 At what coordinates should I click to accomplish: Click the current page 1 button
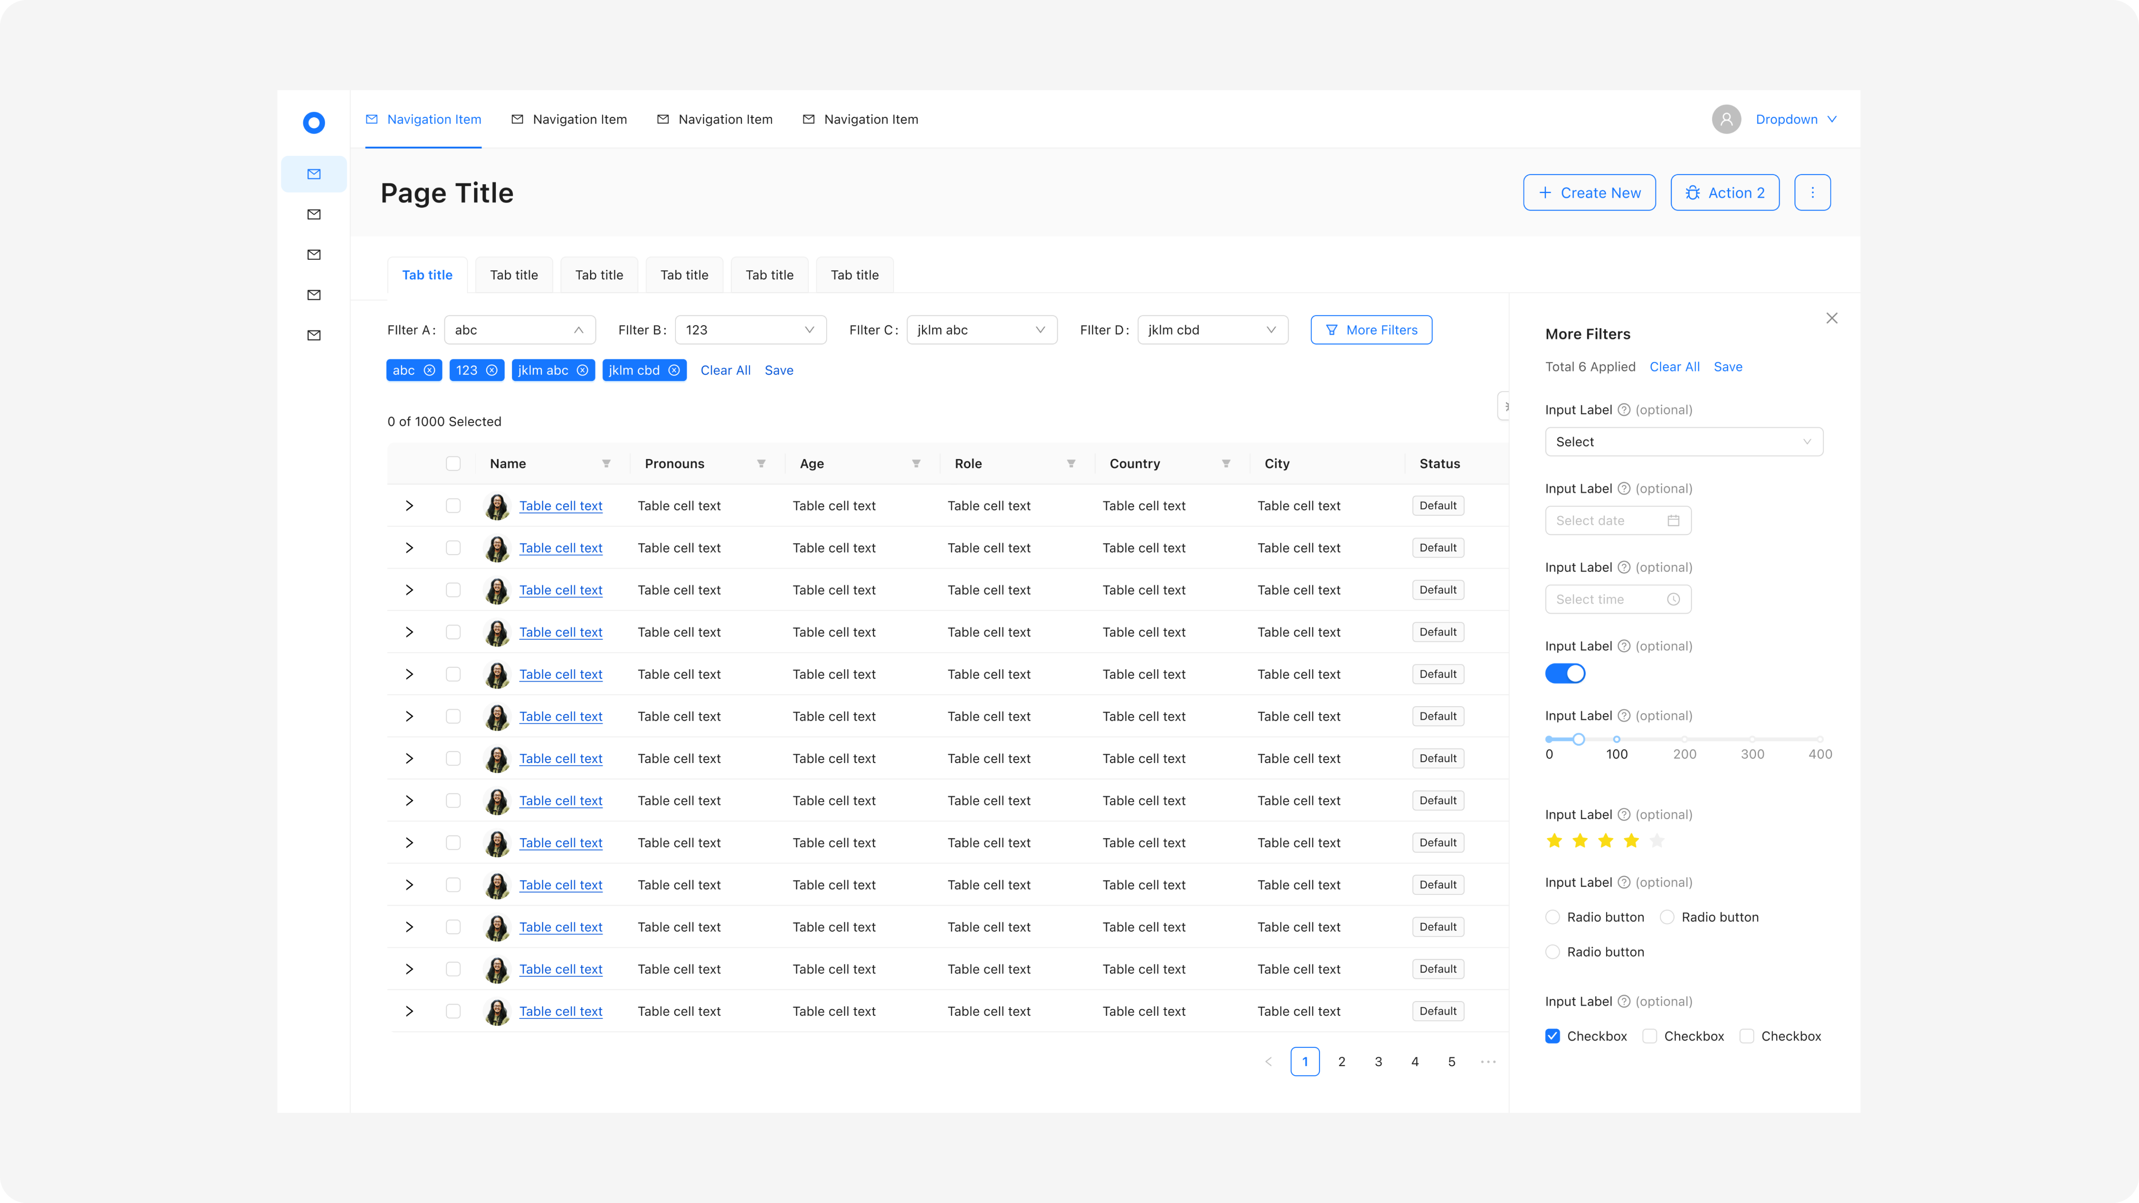tap(1305, 1062)
